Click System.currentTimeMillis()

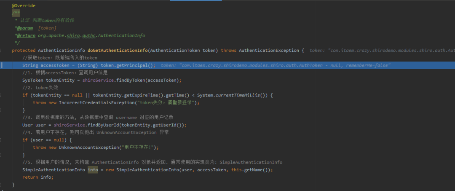233,95
